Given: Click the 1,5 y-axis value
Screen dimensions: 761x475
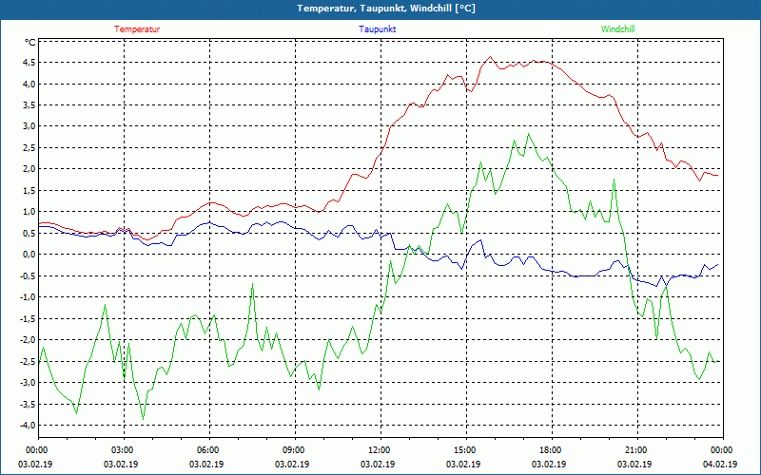Looking at the screenshot, I should point(29,190).
